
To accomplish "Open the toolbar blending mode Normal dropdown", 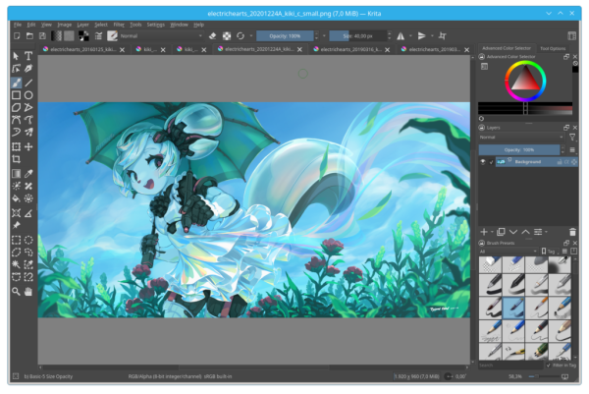I will pyautogui.click(x=161, y=35).
